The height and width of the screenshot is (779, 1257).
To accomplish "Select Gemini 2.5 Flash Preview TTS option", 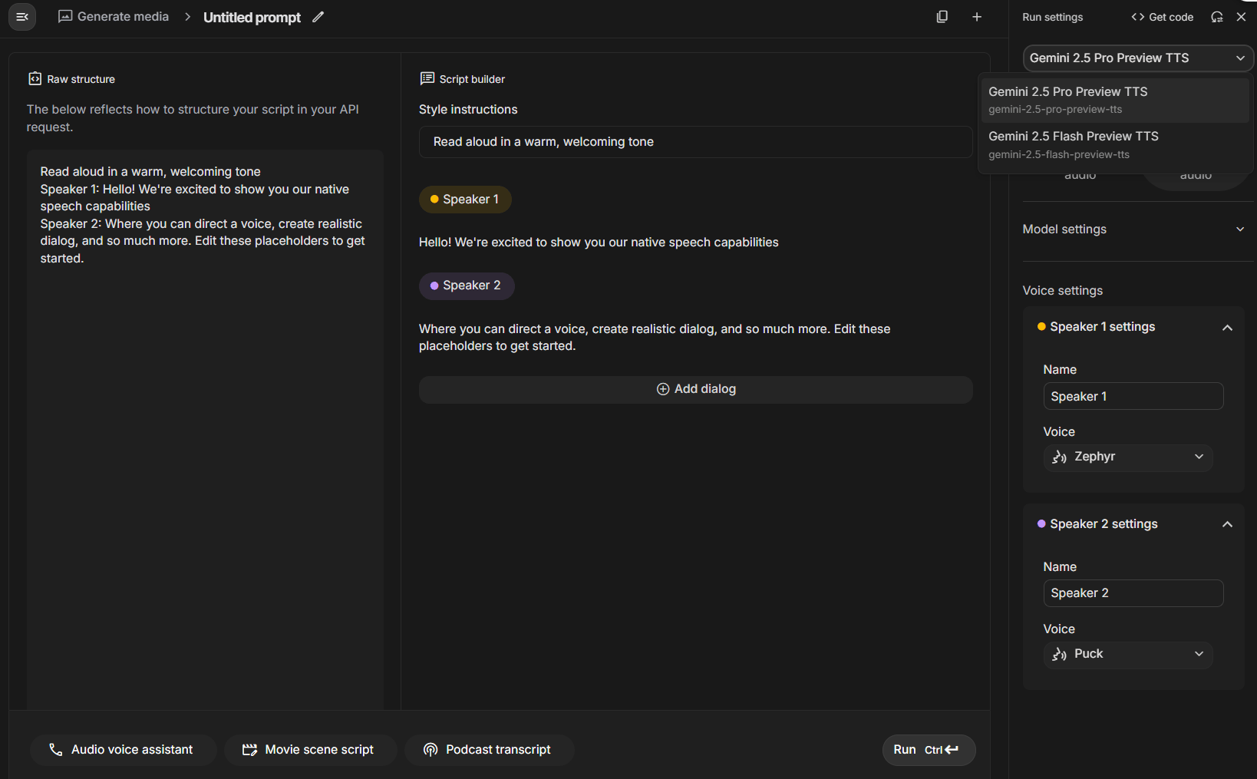I will [1115, 144].
